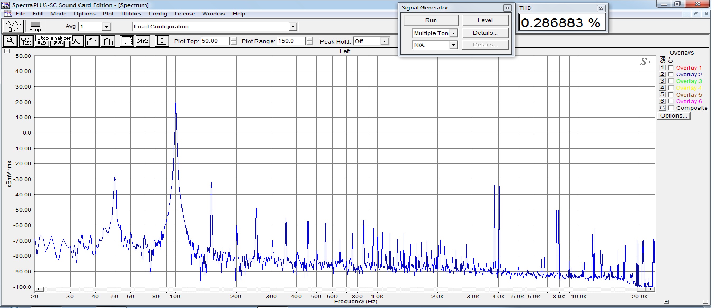This screenshot has height=308, width=718.
Task: Switch to the bar graph plot icon
Action: [108, 41]
